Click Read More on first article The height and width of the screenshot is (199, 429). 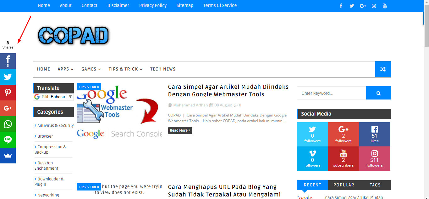pyautogui.click(x=180, y=130)
